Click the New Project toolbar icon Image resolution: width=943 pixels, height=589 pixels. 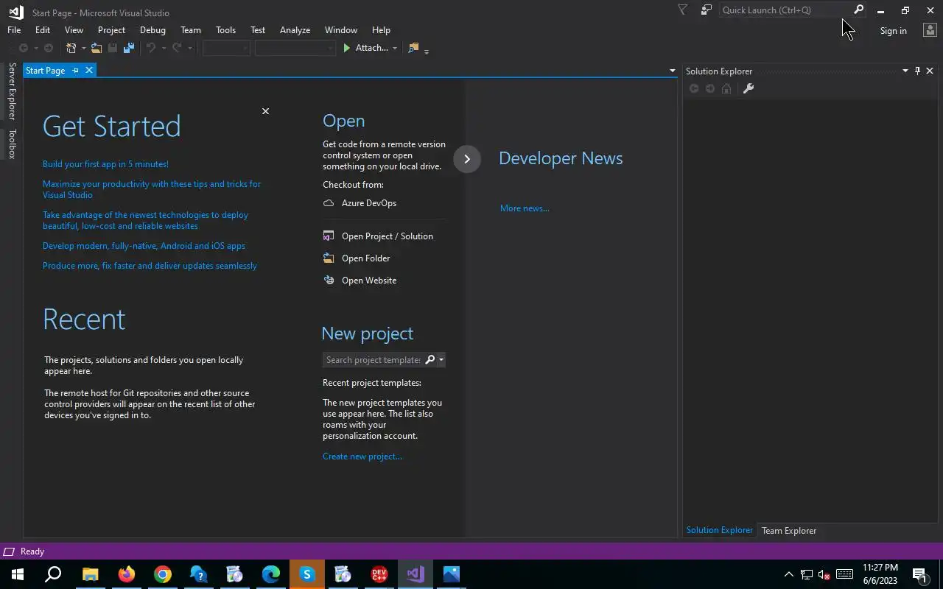pyautogui.click(x=71, y=48)
